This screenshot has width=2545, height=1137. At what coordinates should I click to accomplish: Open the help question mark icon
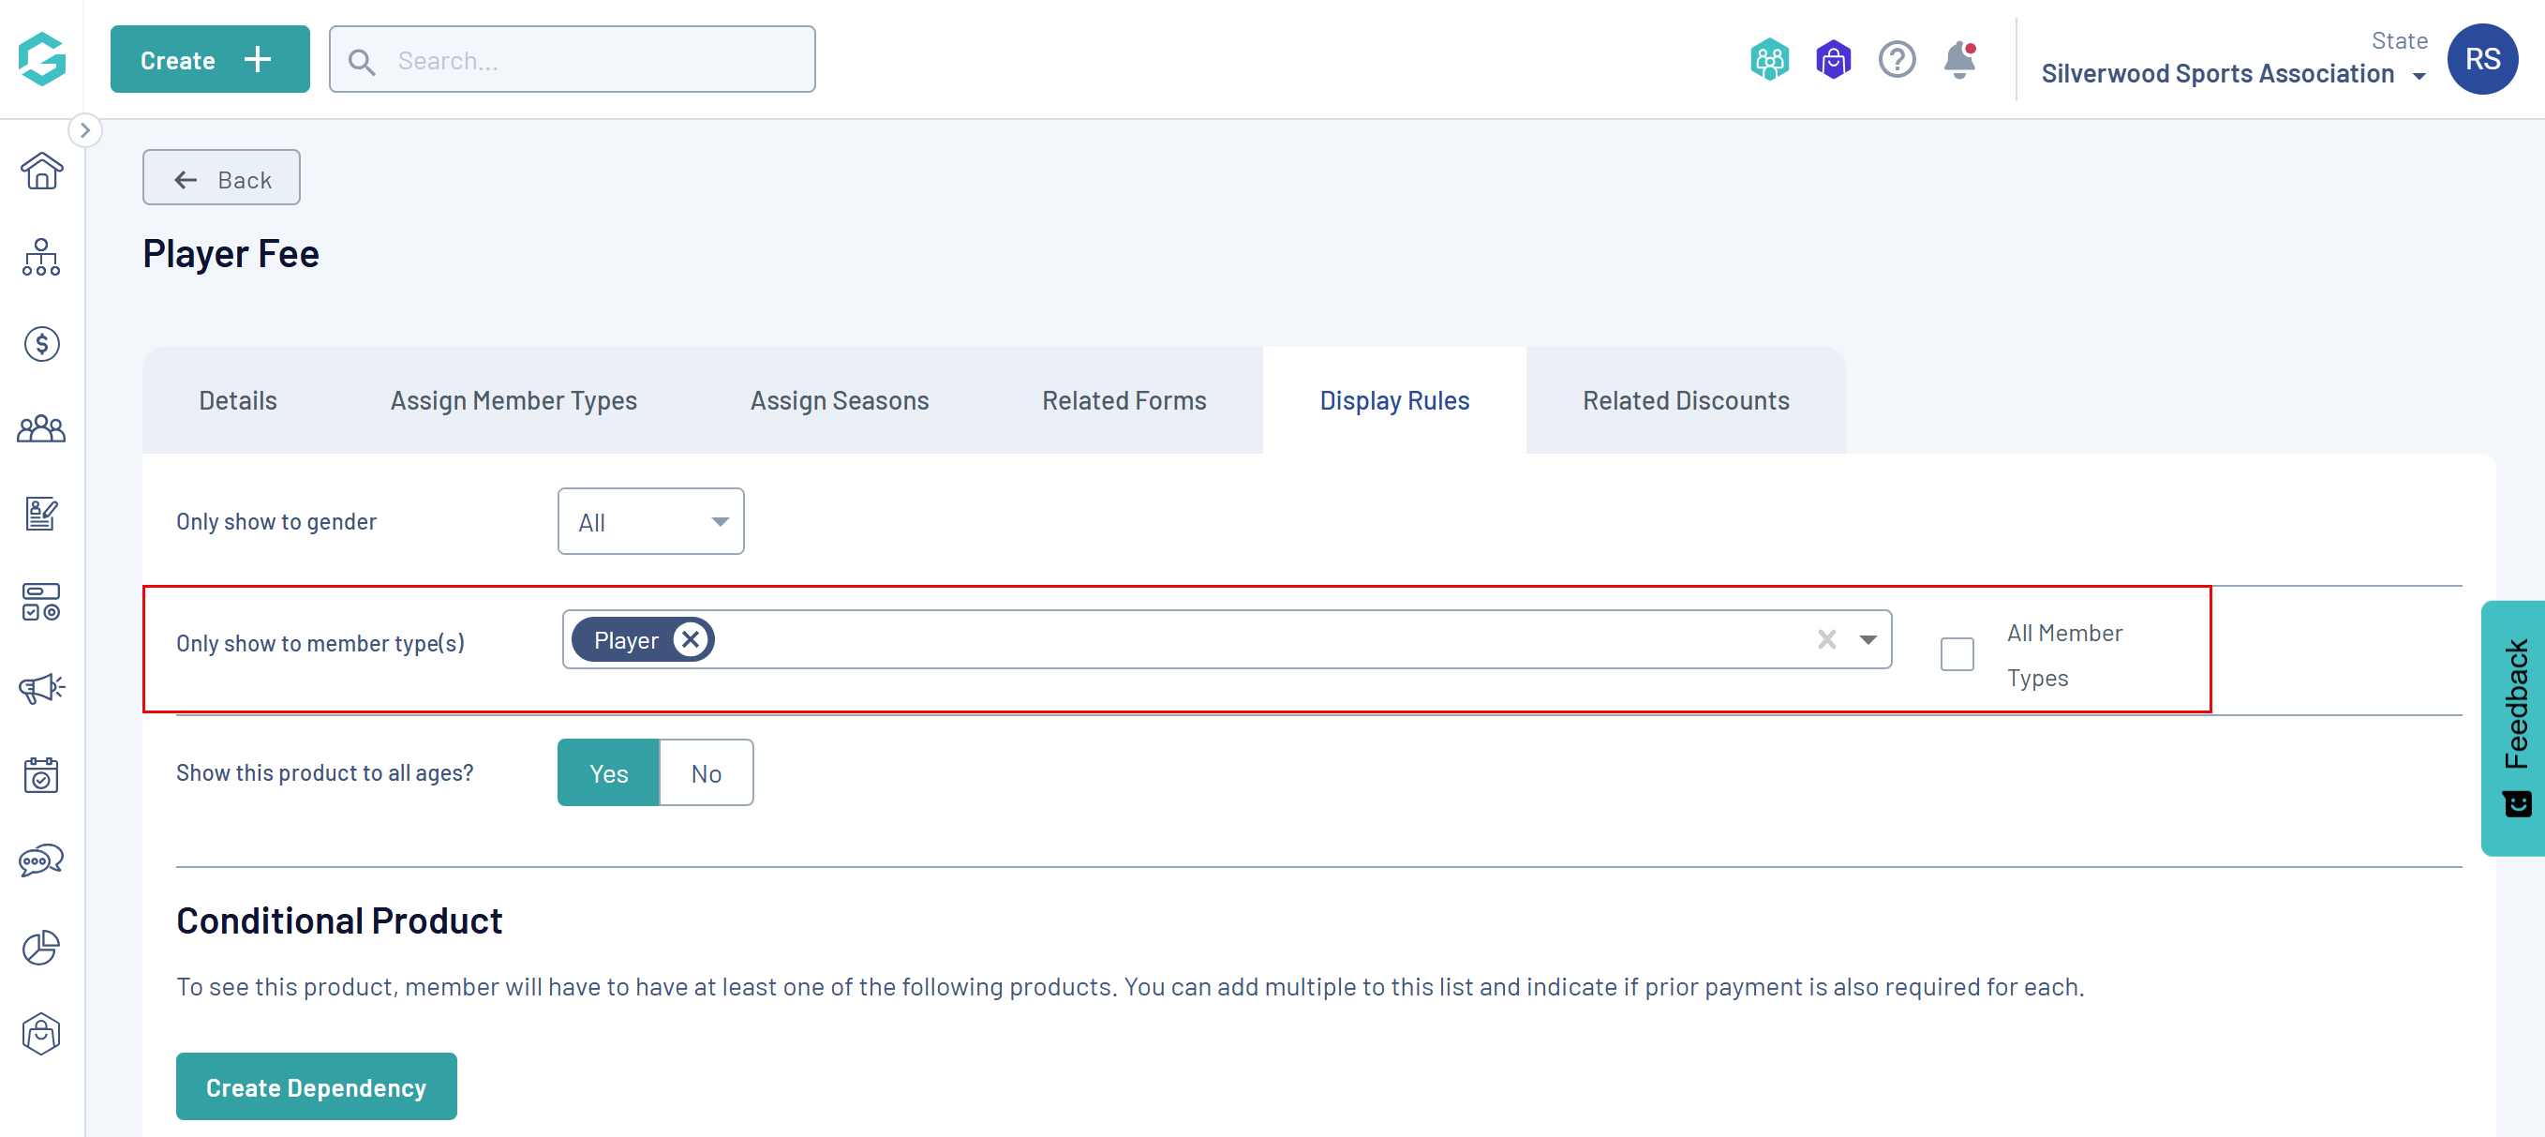[x=1896, y=60]
